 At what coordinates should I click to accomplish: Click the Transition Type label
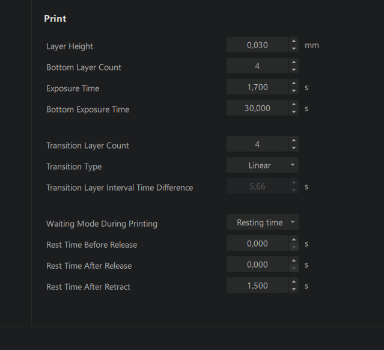(74, 167)
